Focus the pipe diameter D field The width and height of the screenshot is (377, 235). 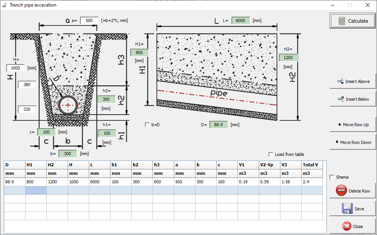219,125
